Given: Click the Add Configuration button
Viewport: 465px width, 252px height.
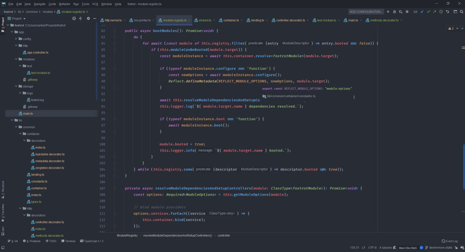Looking at the screenshot, I should (x=365, y=12).
